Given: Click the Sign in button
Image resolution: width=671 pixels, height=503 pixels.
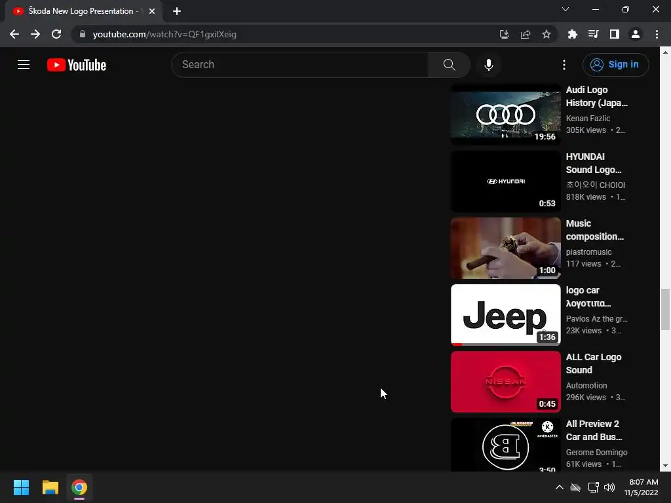Looking at the screenshot, I should (615, 65).
